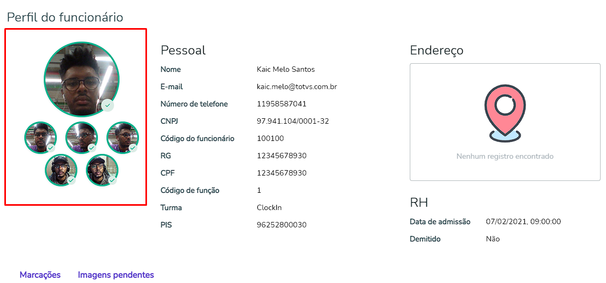Click the name Kaic Melo Santos

(285, 69)
